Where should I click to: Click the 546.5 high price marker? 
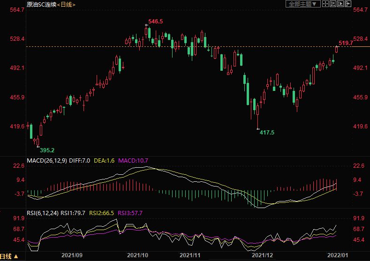click(x=155, y=22)
